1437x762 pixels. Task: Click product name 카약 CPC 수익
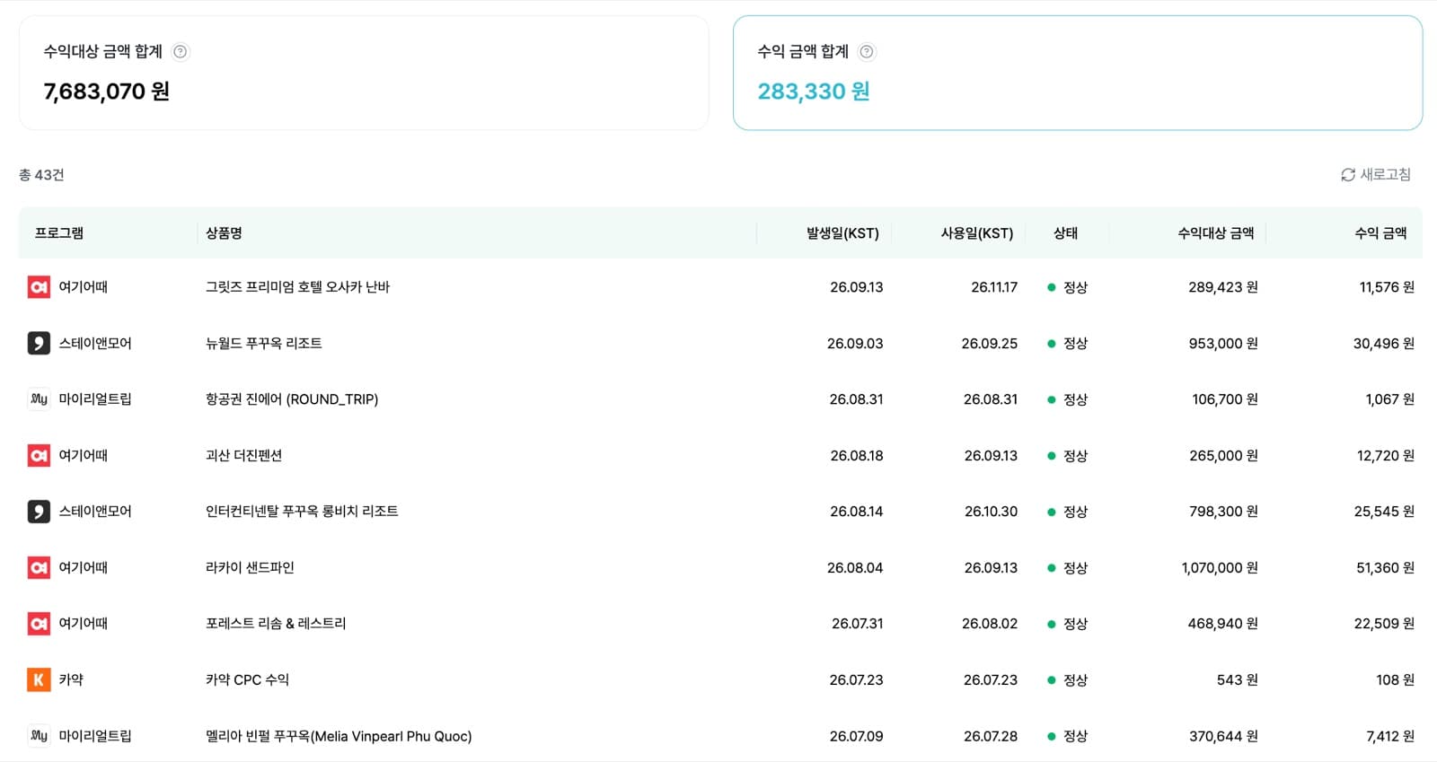click(247, 680)
